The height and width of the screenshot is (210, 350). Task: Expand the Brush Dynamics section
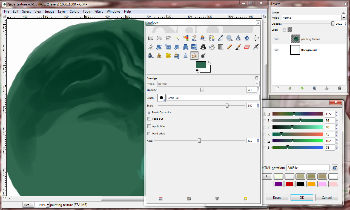[x=149, y=113]
